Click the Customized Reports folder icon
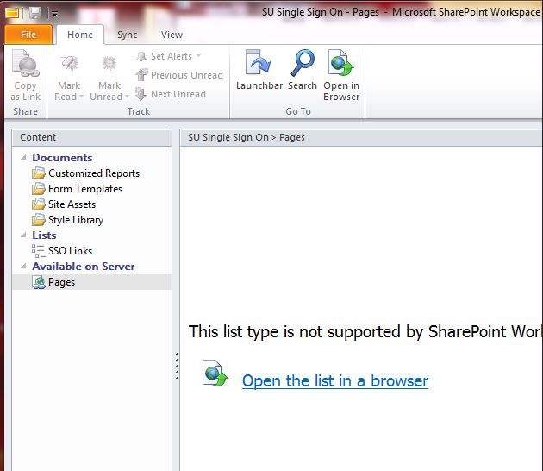 pyautogui.click(x=39, y=173)
